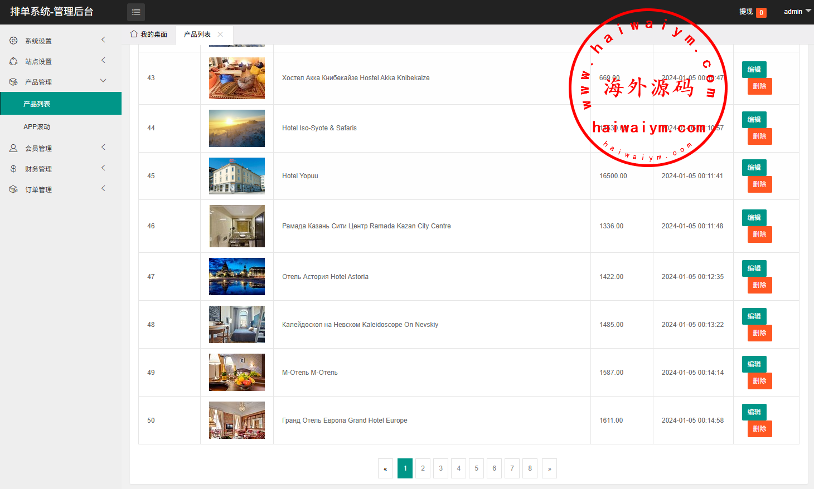Click the 系统设置 gear icon

tap(13, 41)
